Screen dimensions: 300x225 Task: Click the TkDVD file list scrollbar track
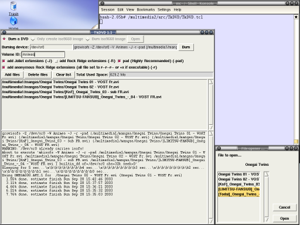pyautogui.click(x=211, y=104)
